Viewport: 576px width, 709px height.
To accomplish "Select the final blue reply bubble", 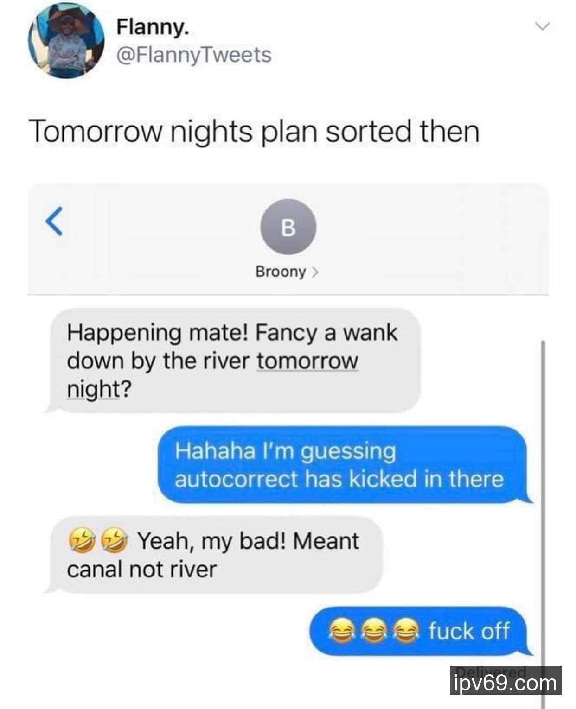I will click(x=421, y=631).
